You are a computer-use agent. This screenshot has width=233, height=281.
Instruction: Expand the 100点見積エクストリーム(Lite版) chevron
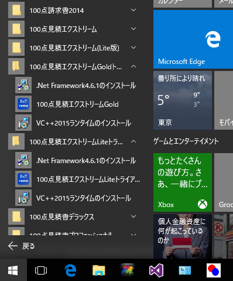click(133, 48)
